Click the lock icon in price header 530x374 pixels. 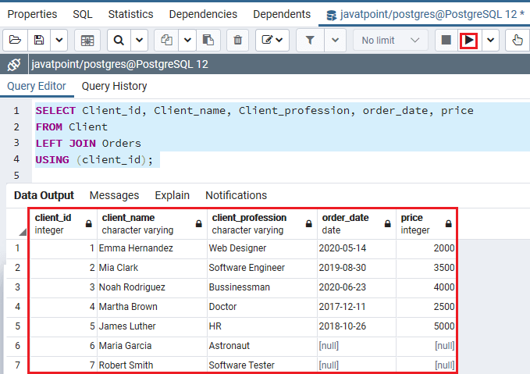click(449, 223)
